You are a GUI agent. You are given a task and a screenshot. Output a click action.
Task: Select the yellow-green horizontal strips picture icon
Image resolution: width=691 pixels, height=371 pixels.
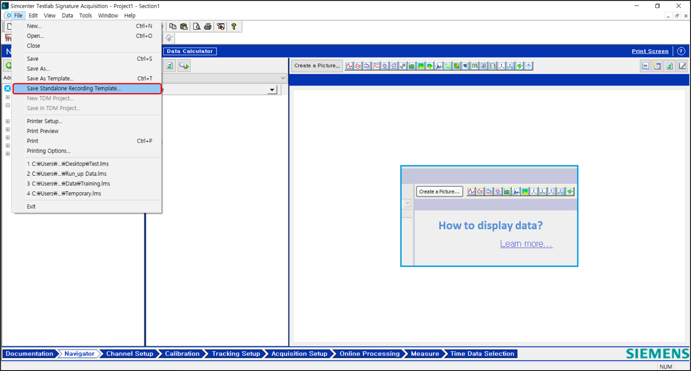tap(448, 66)
